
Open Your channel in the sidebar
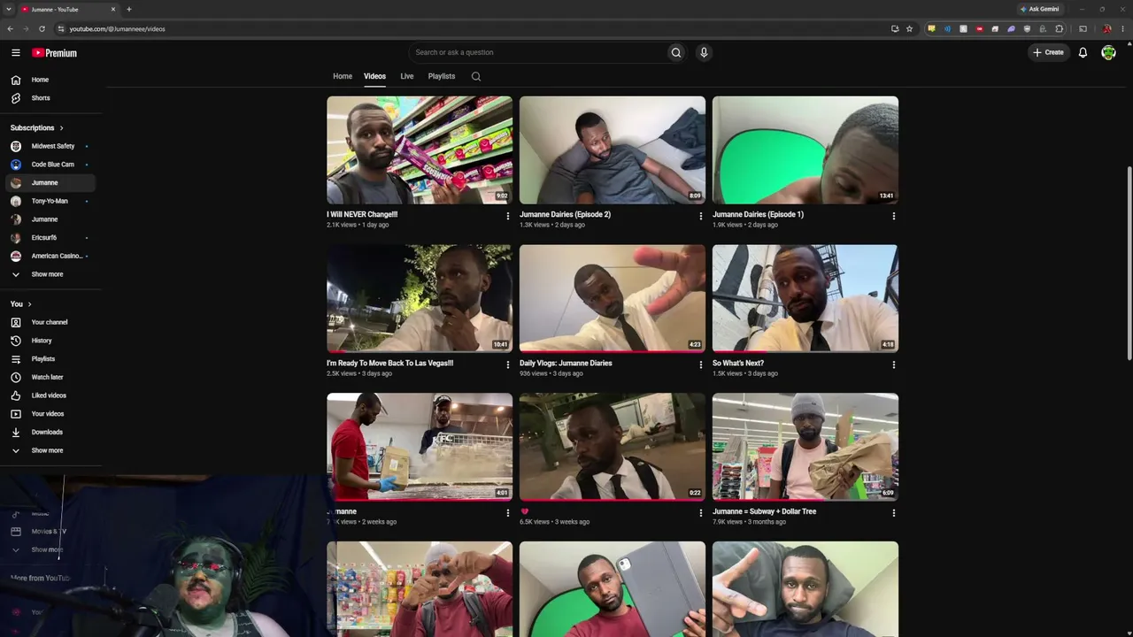click(x=50, y=322)
